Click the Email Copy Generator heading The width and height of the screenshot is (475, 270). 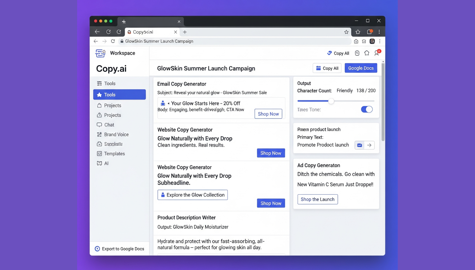pyautogui.click(x=182, y=84)
